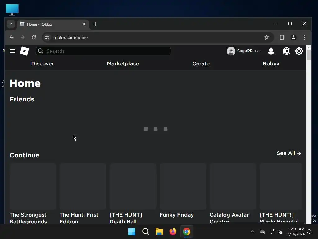Viewport: 318px width, 239px height.
Task: Open the Robux balance icon
Action: tap(286, 51)
